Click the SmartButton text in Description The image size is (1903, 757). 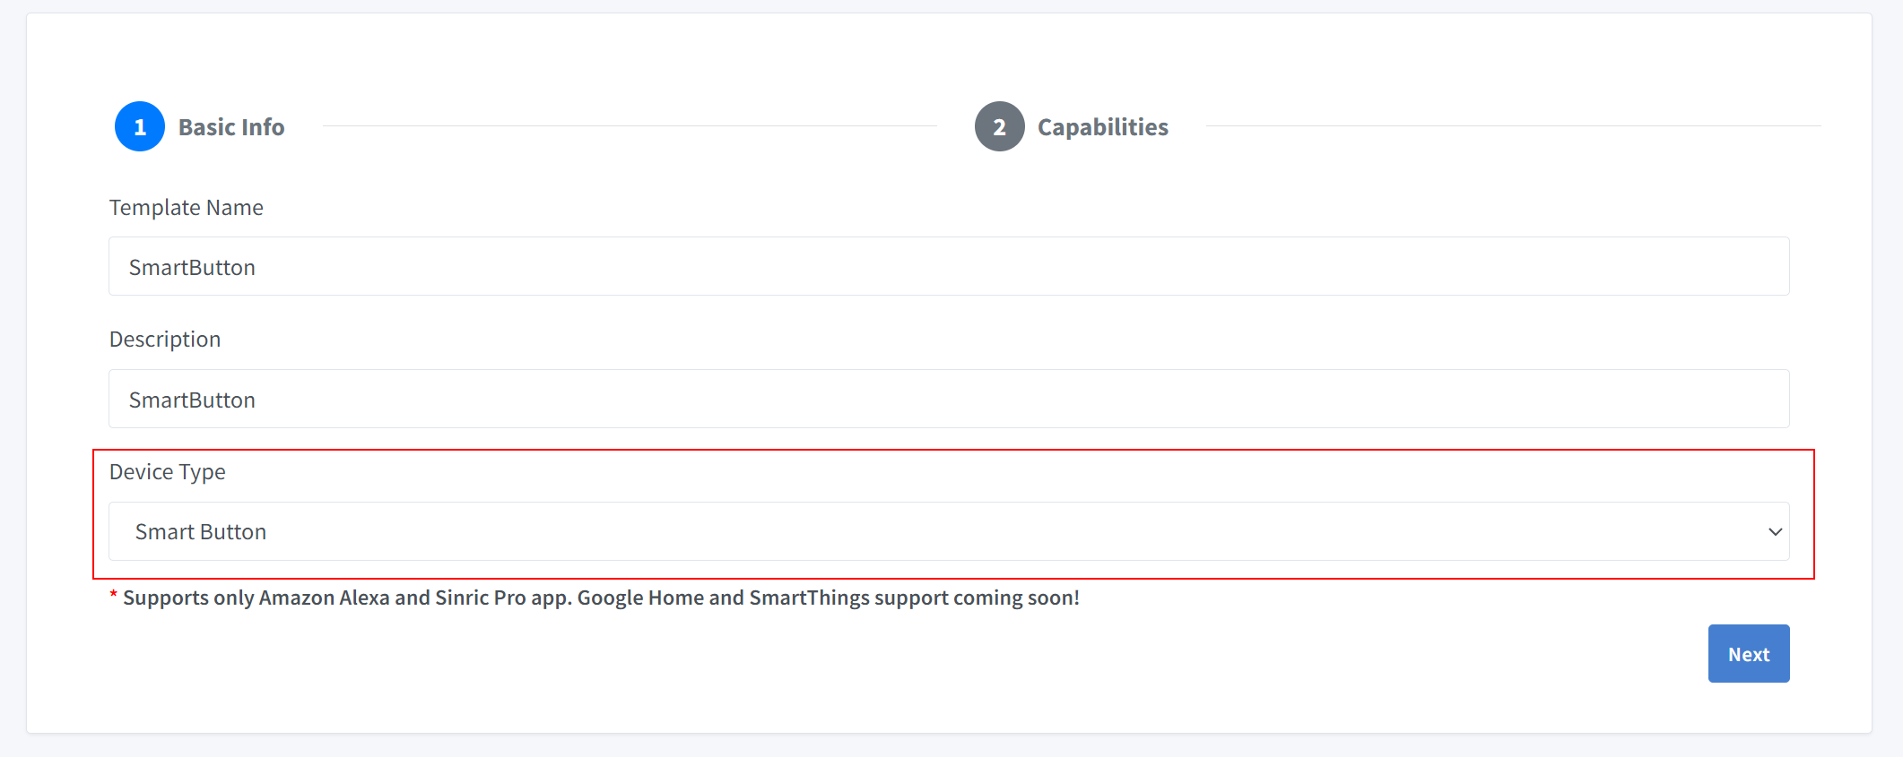coord(192,400)
